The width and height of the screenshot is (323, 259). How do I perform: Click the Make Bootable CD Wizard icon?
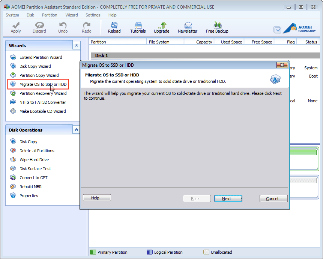13,111
